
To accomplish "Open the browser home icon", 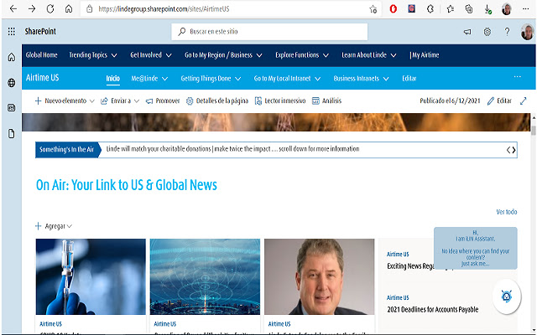I will 69,9.
